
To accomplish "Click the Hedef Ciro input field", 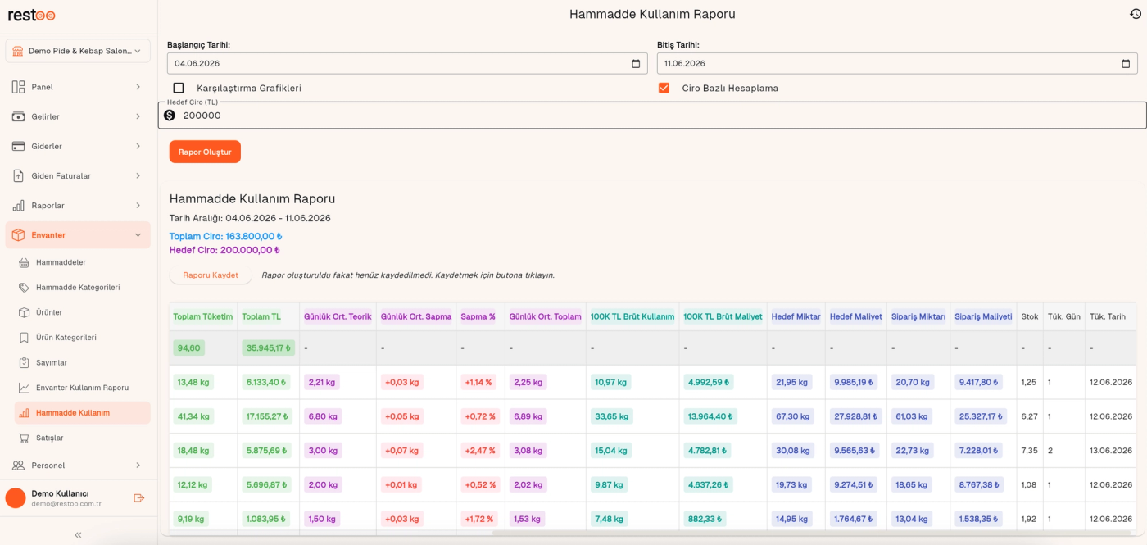I will [x=652, y=116].
